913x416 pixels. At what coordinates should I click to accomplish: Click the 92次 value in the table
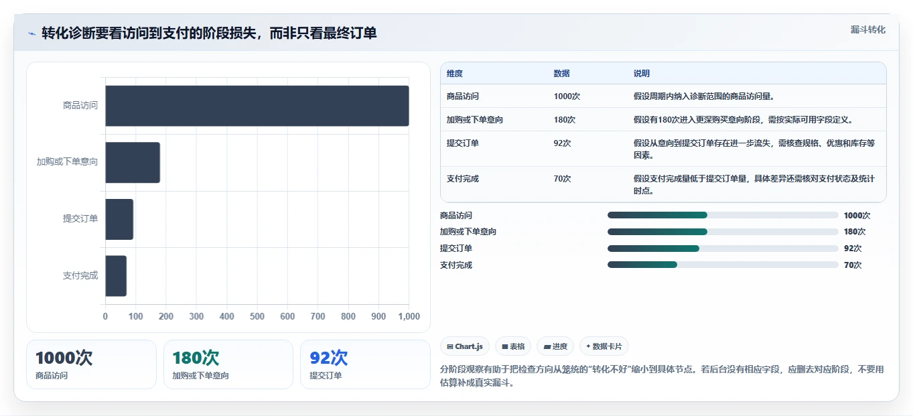click(563, 143)
